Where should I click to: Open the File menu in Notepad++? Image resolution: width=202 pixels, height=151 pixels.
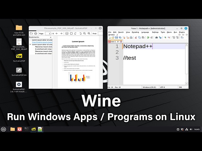pos(110,32)
